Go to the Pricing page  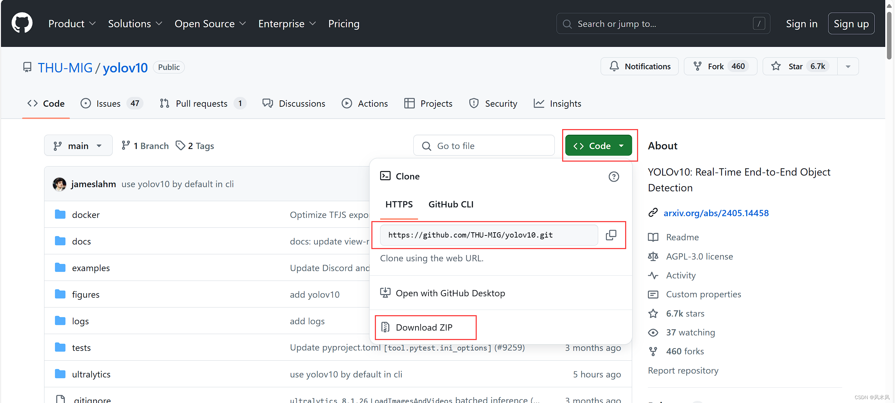click(x=344, y=24)
